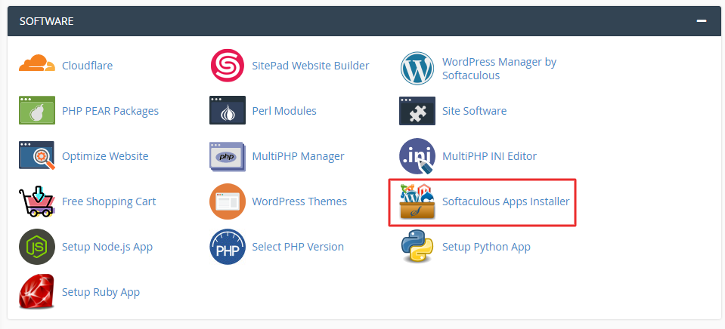Open the WordPress Themes orange icon
This screenshot has height=329, width=725.
pyautogui.click(x=227, y=201)
